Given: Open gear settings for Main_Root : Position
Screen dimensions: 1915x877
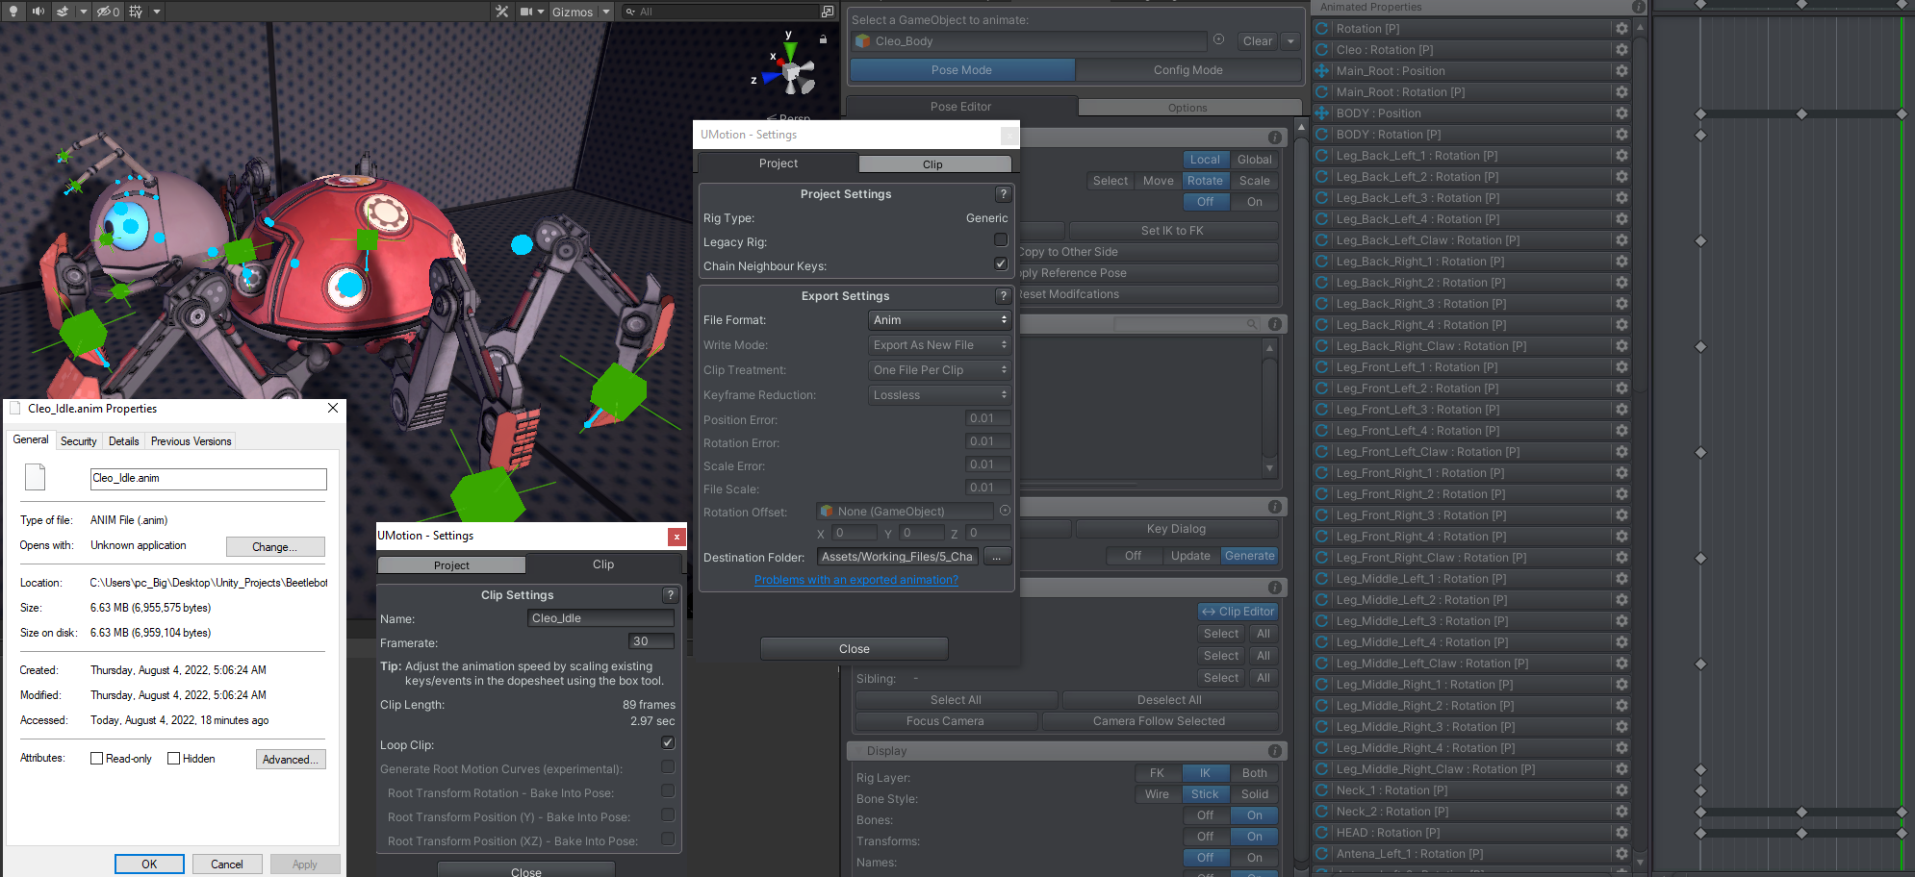Looking at the screenshot, I should pyautogui.click(x=1621, y=71).
